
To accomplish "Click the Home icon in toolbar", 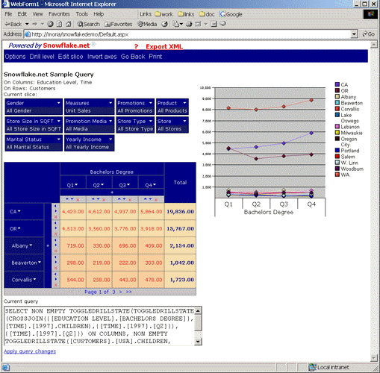I will [x=69, y=24].
